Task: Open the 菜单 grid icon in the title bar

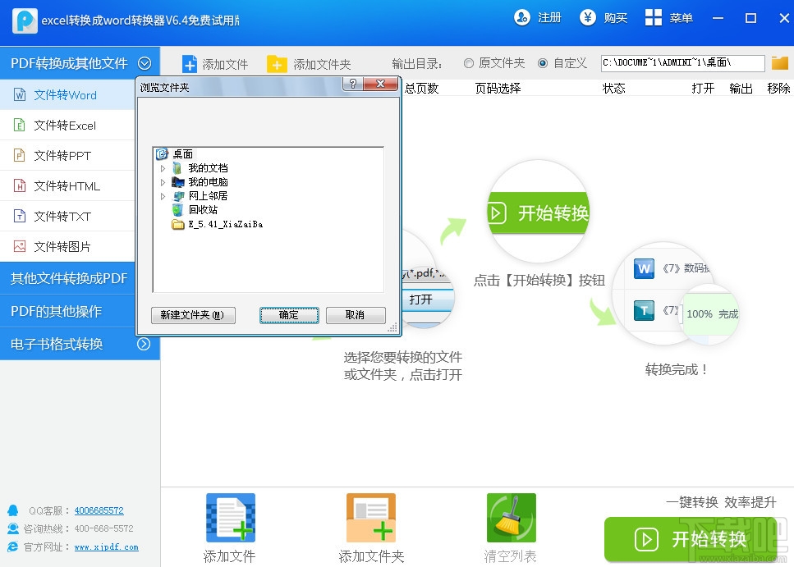Action: [651, 16]
